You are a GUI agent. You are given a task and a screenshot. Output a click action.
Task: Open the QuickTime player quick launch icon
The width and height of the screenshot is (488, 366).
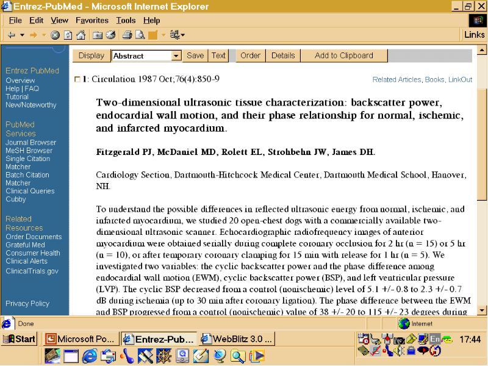[182, 356]
